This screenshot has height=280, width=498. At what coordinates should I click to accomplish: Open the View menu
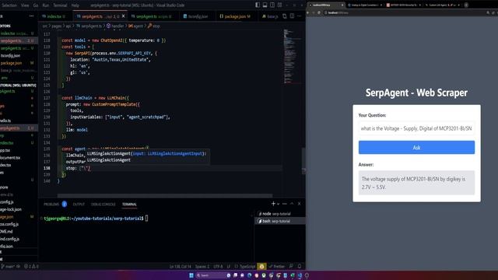pos(25,5)
